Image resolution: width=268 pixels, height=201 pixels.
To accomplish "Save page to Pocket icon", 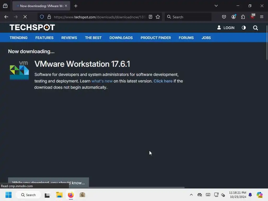I will pos(224,17).
